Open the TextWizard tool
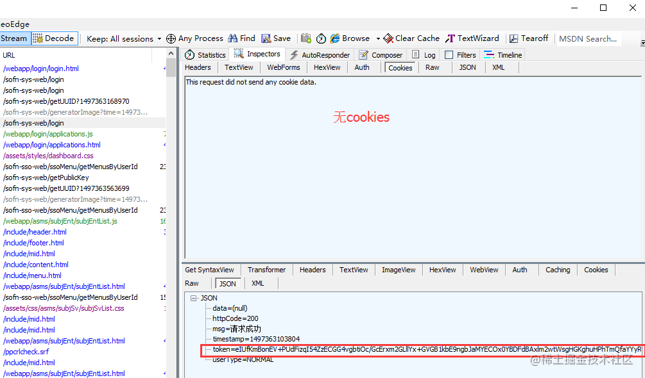The height and width of the screenshot is (378, 645). (x=472, y=38)
